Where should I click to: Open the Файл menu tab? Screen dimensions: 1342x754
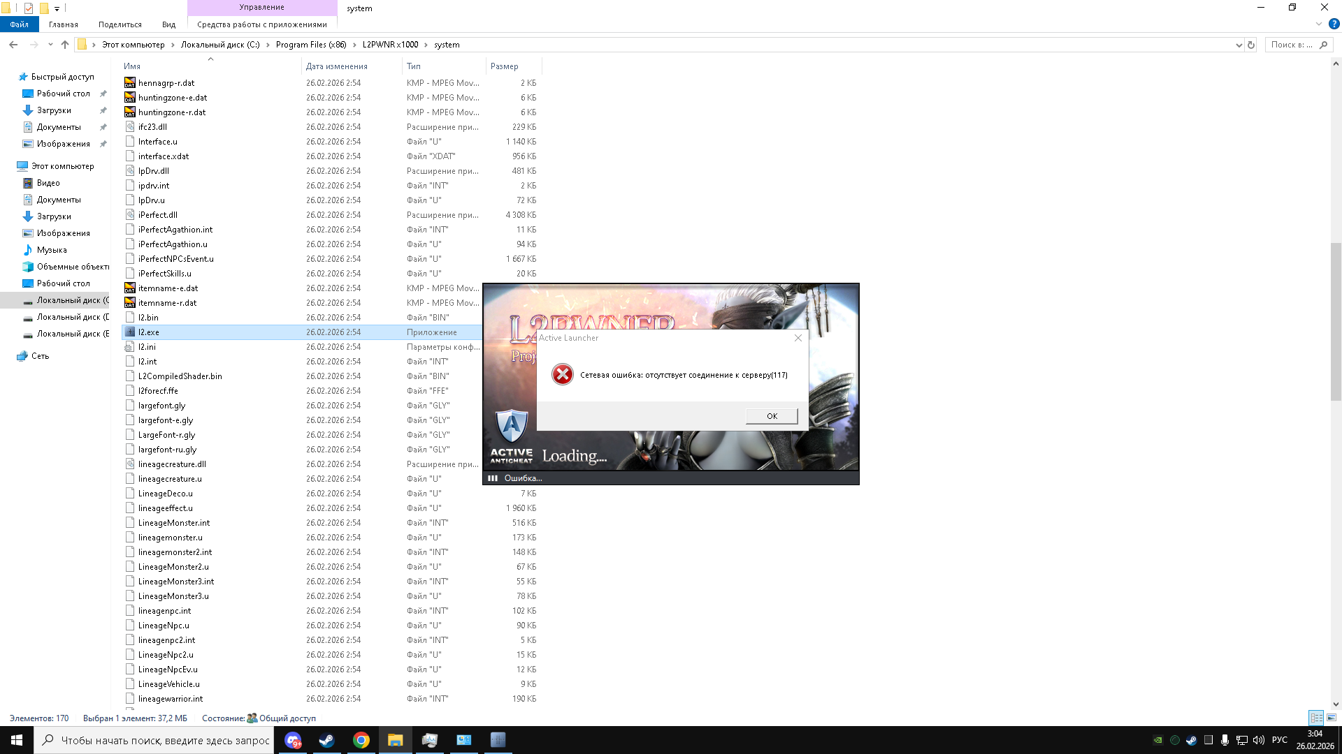[19, 24]
